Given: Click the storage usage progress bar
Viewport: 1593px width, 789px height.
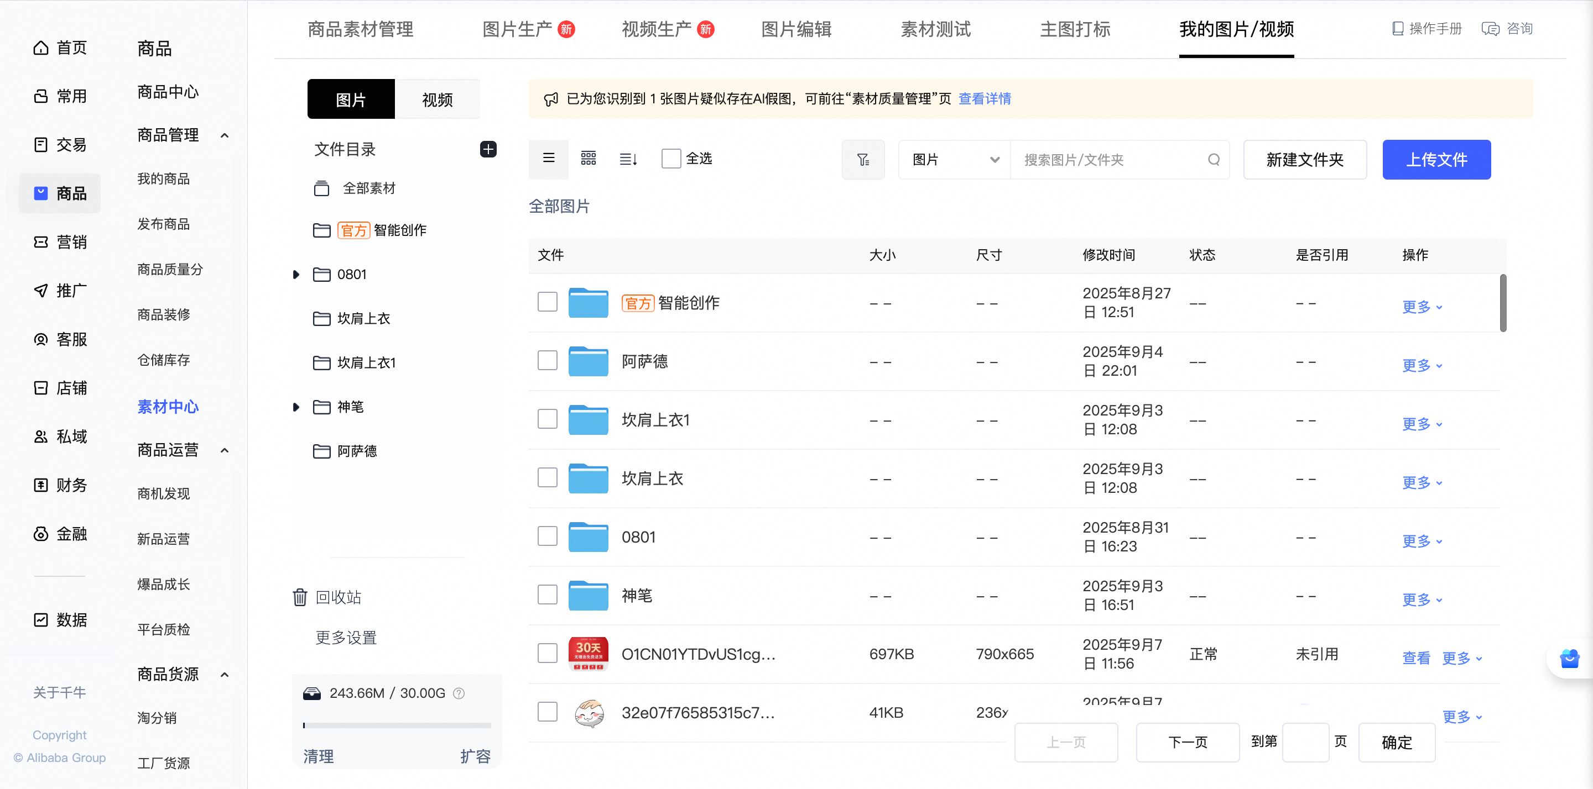Looking at the screenshot, I should [x=397, y=725].
